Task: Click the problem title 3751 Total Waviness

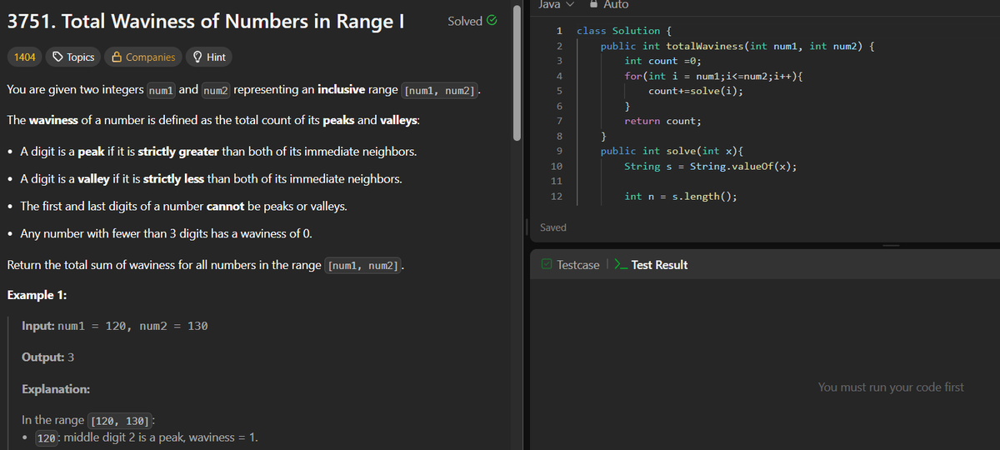Action: click(x=206, y=22)
